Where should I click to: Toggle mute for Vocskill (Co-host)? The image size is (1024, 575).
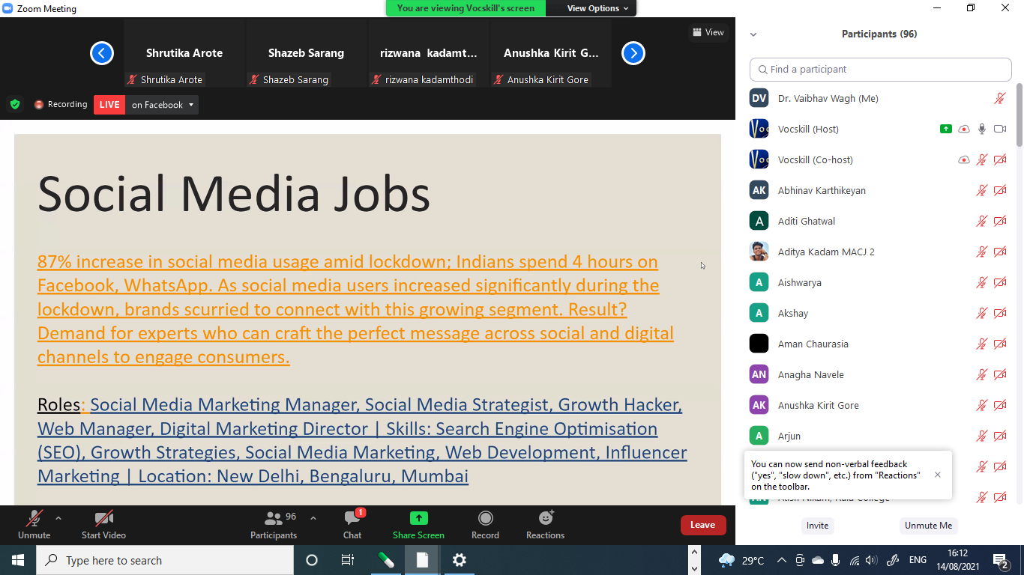click(x=981, y=160)
